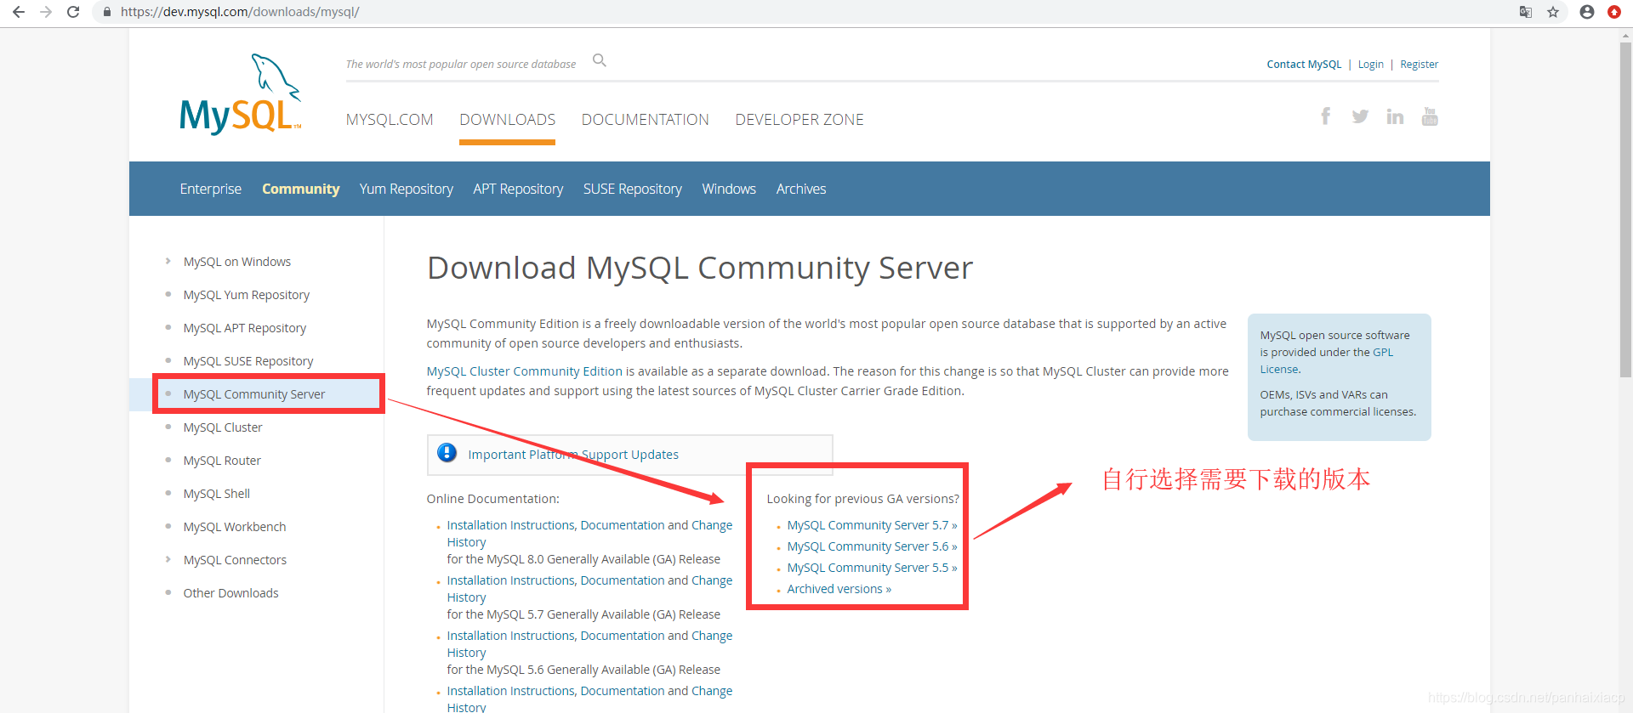Viewport: 1633px width, 713px height.
Task: Select MySQL Community Server sidebar item
Action: [253, 394]
